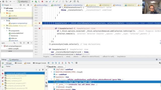View breakpoints in debug sidebar
This screenshot has width=161, height=90.
pos(3,78)
